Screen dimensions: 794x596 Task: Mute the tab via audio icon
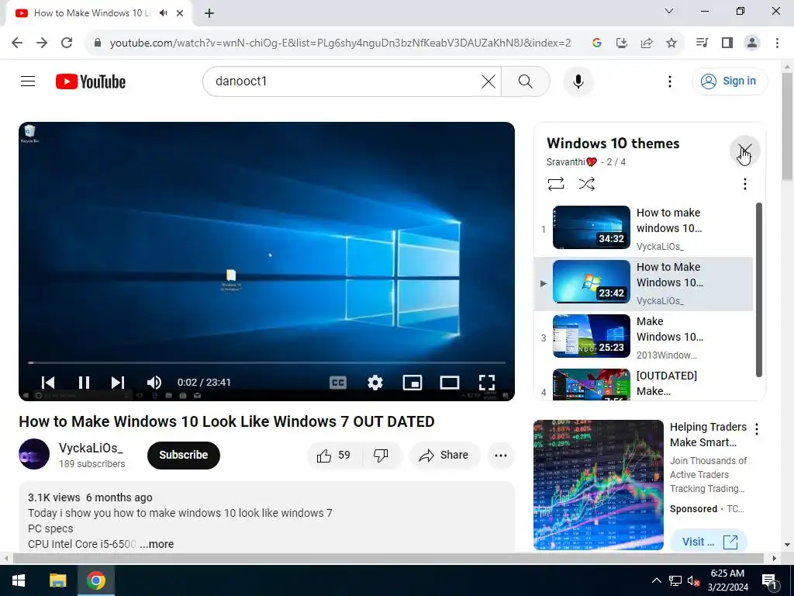tap(163, 13)
